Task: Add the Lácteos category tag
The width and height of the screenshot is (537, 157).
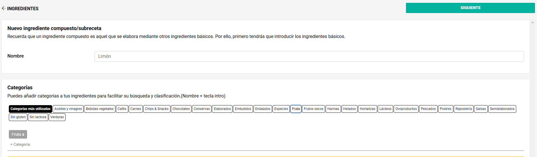Action: 385,109
